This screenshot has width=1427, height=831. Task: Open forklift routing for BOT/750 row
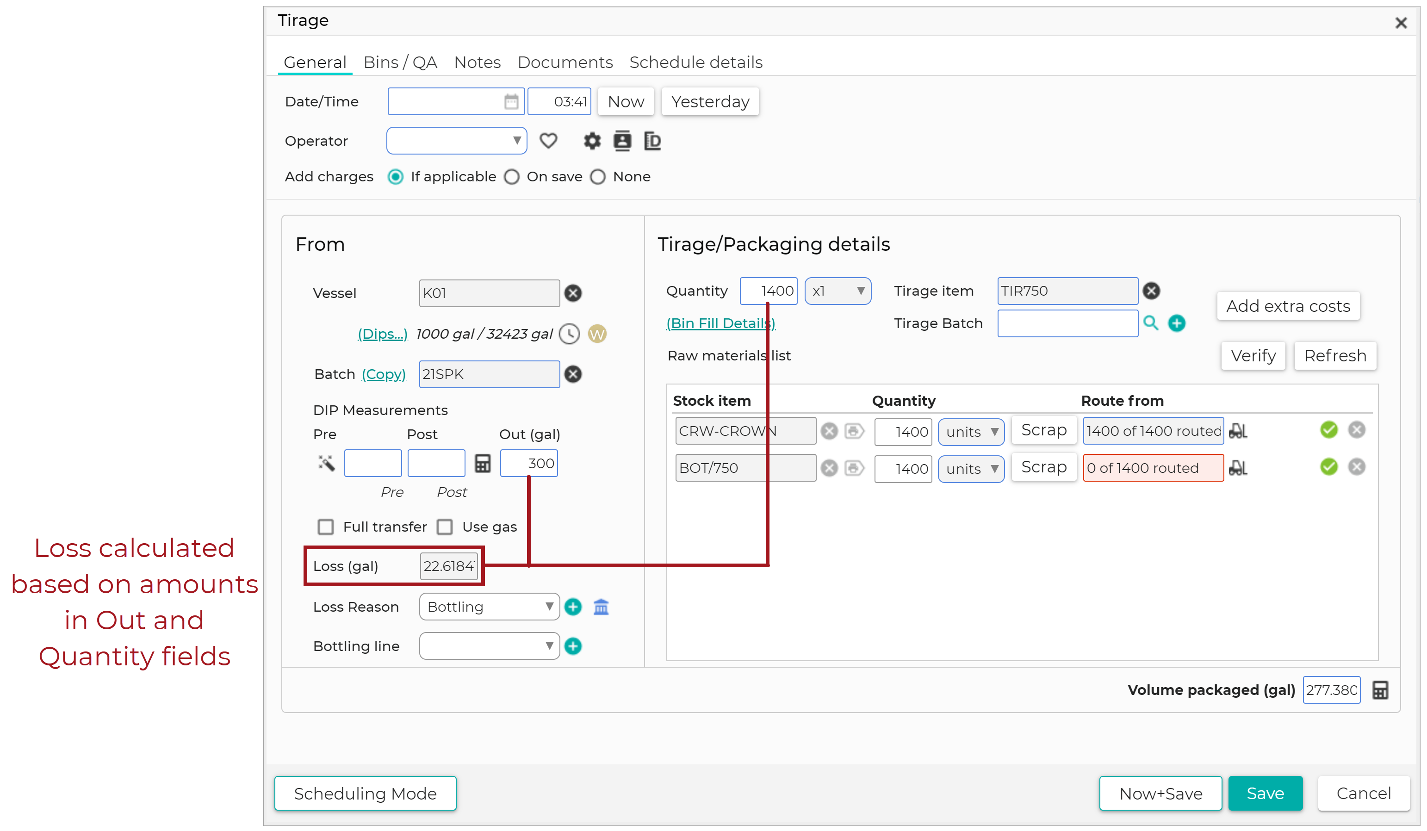click(x=1238, y=468)
